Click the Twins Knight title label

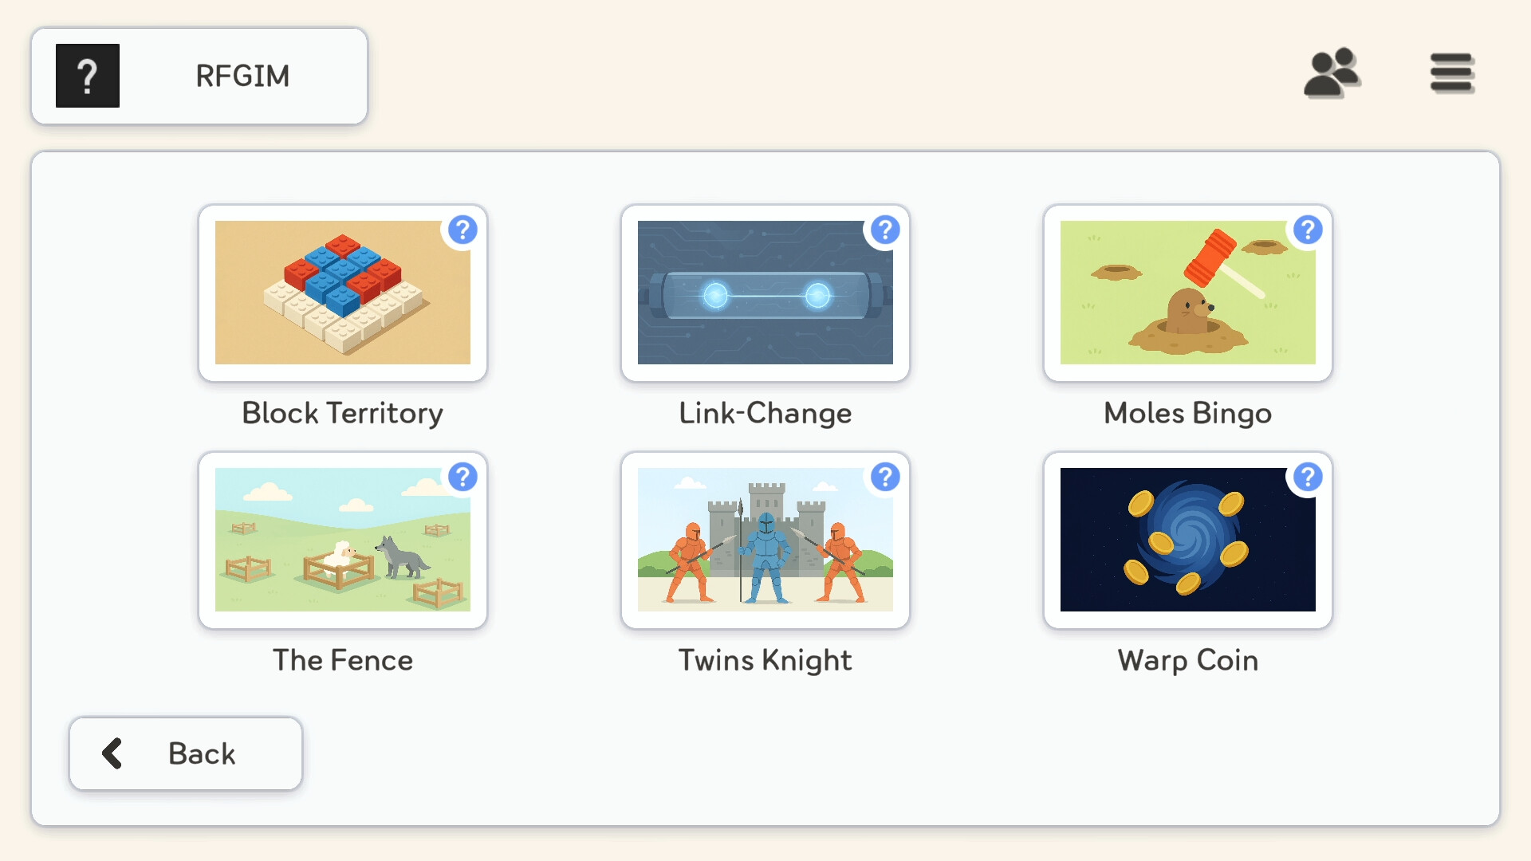click(x=765, y=660)
